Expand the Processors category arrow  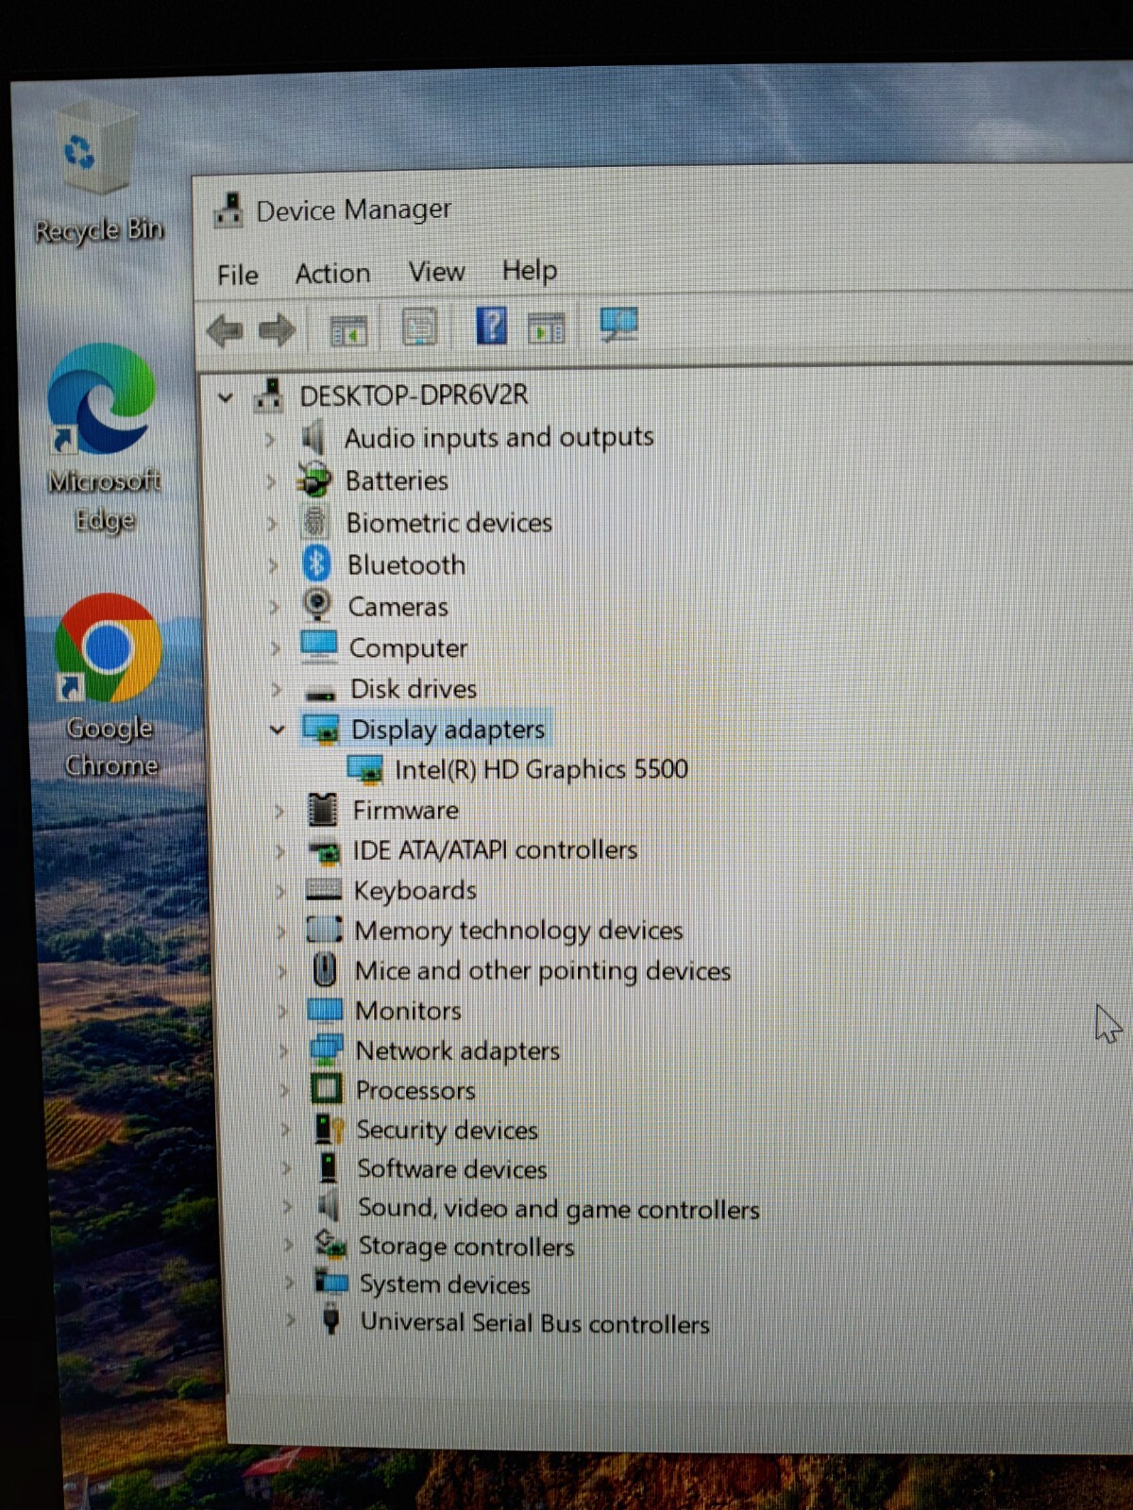284,1090
